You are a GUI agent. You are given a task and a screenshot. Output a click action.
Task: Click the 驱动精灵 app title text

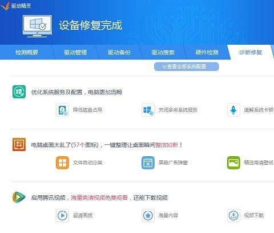21,6
